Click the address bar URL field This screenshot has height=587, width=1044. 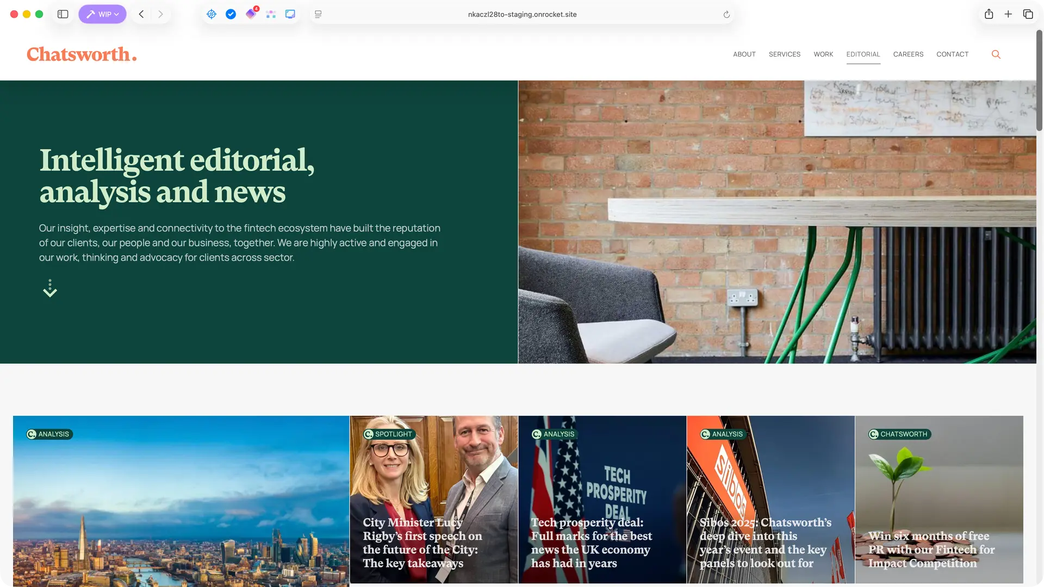pos(522,15)
